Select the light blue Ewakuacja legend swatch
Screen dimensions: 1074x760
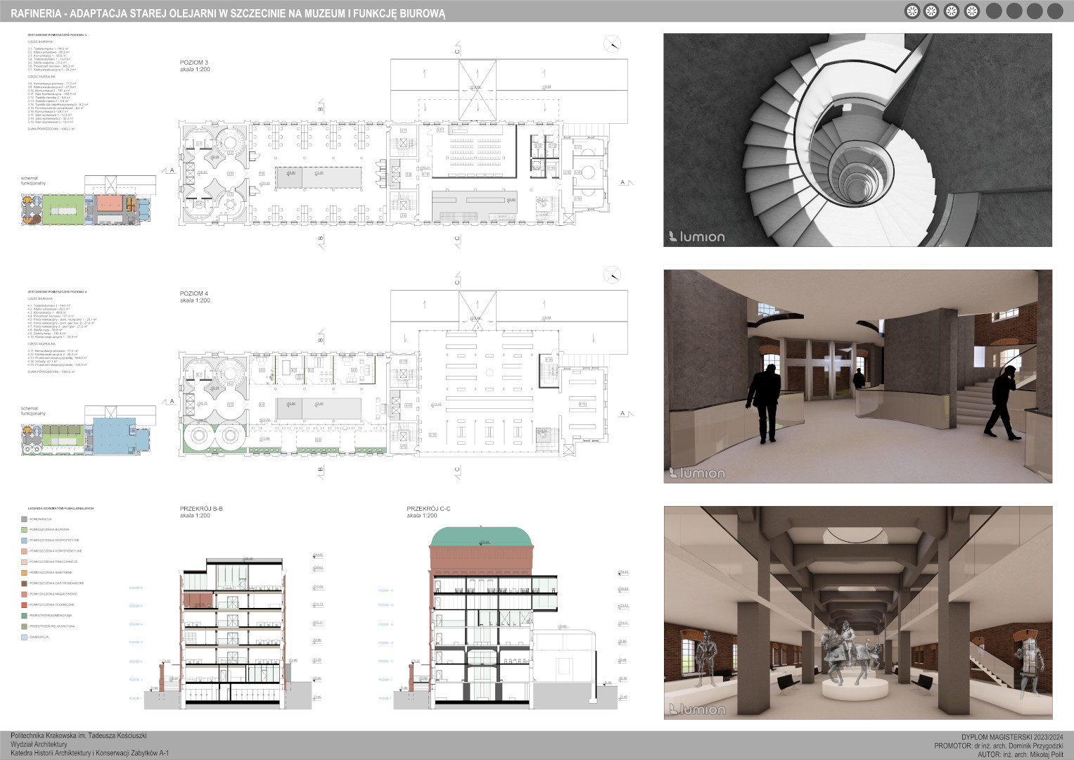pyautogui.click(x=25, y=637)
